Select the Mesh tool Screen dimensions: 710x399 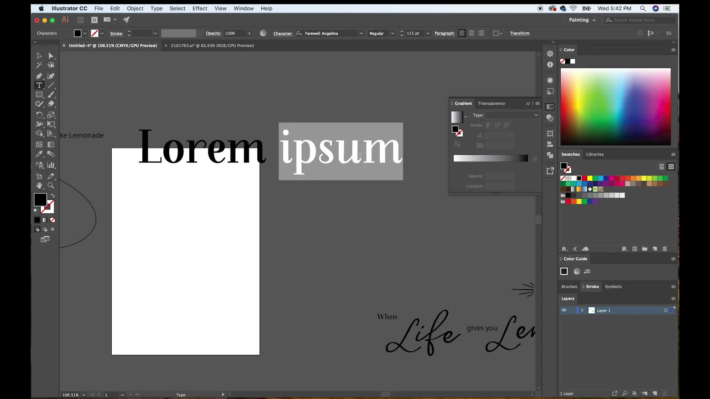[39, 145]
